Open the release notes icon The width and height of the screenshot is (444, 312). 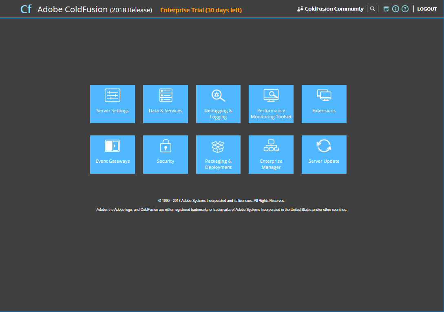coord(386,9)
